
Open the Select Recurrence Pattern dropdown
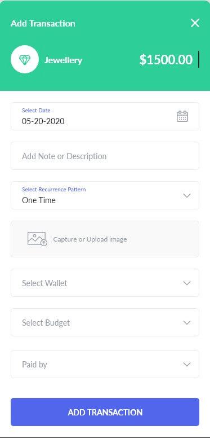105,195
